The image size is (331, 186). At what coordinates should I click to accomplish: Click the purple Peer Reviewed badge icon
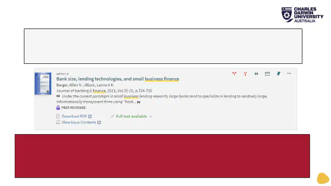pyautogui.click(x=58, y=107)
